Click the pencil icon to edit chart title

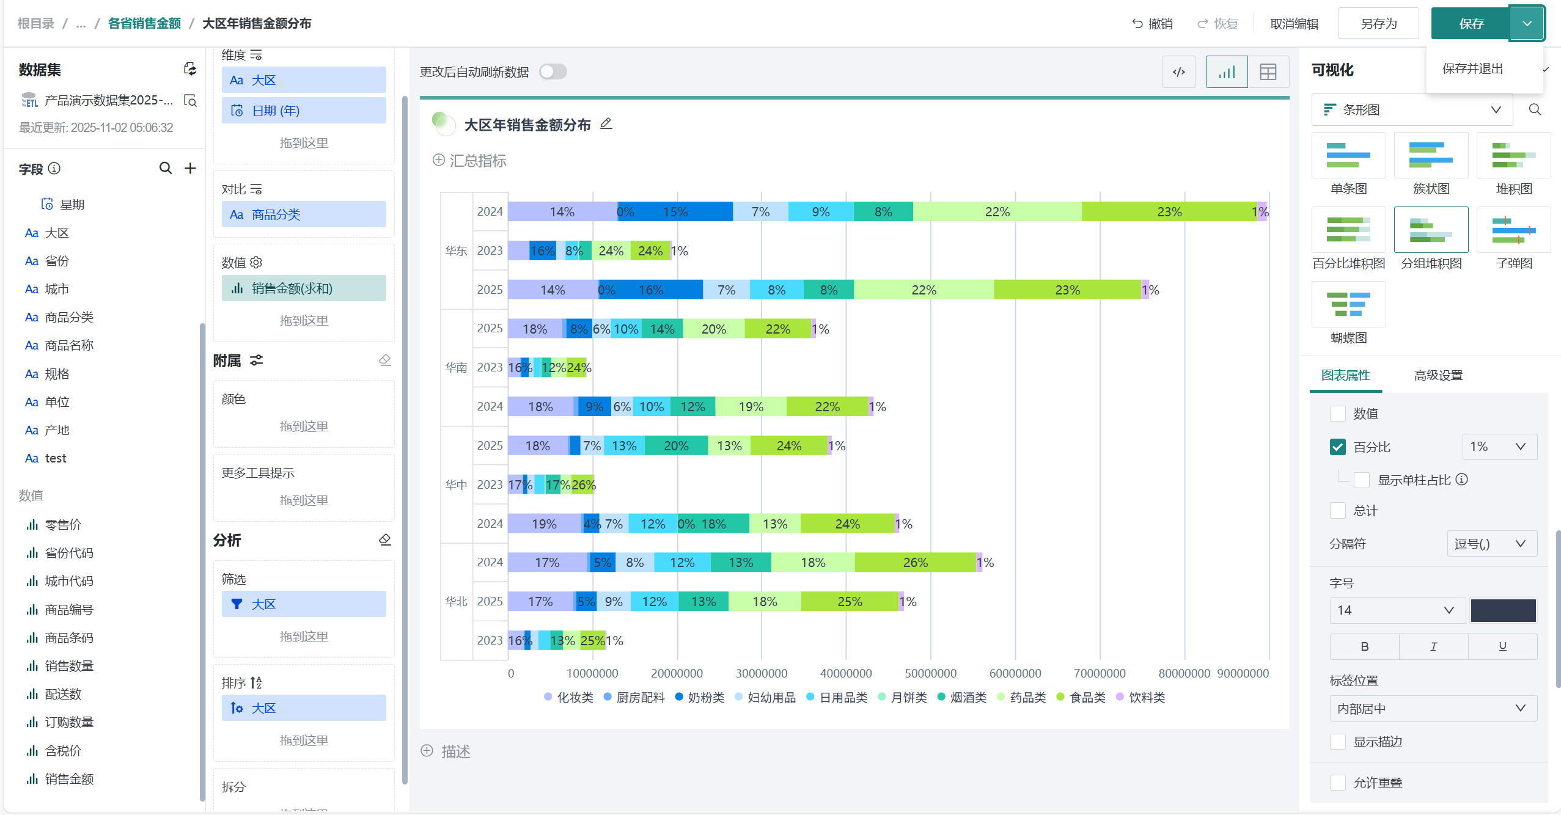(606, 124)
